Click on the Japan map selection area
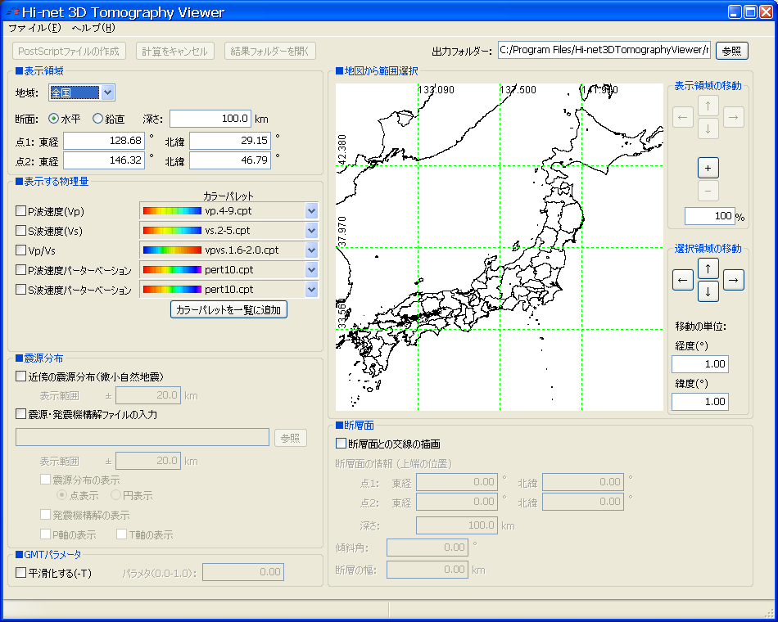 pos(500,247)
